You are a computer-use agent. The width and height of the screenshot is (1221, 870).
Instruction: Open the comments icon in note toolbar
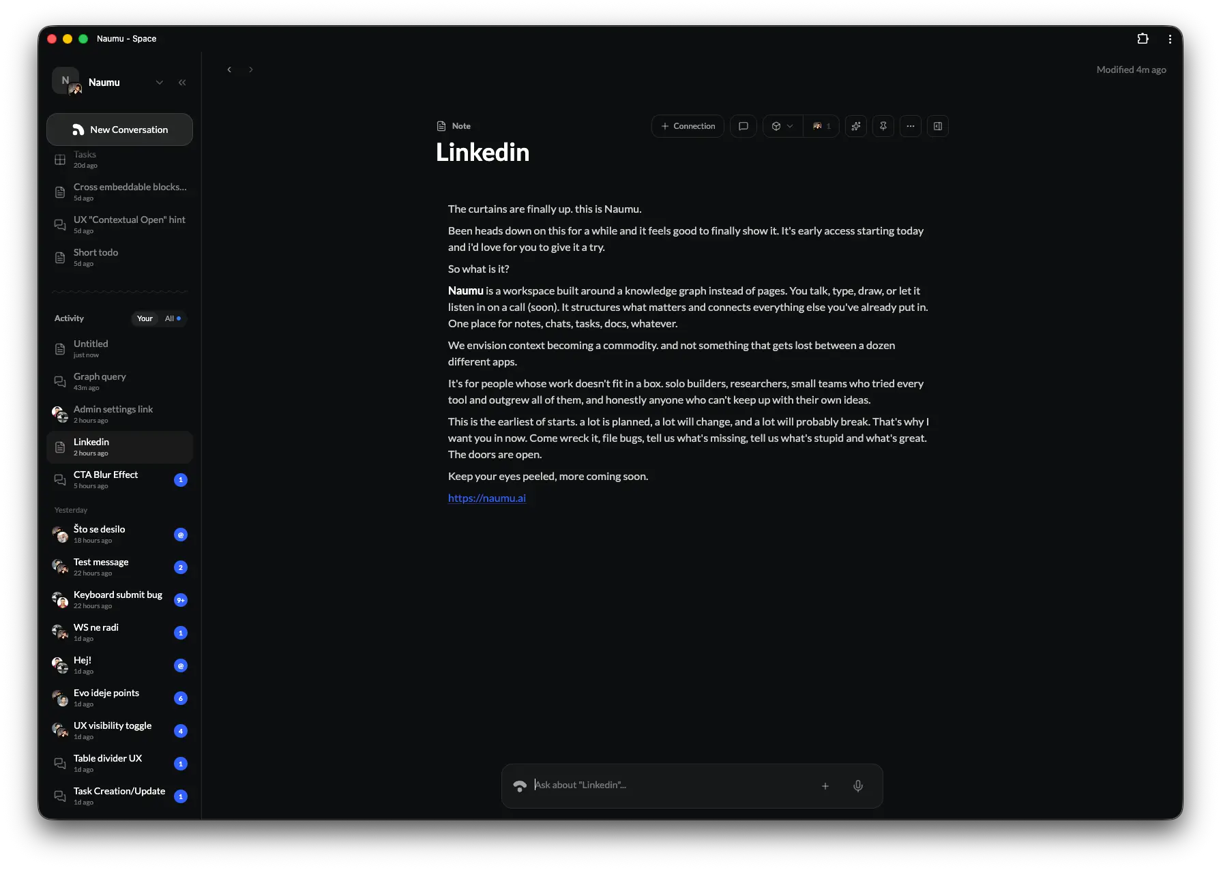[744, 126]
